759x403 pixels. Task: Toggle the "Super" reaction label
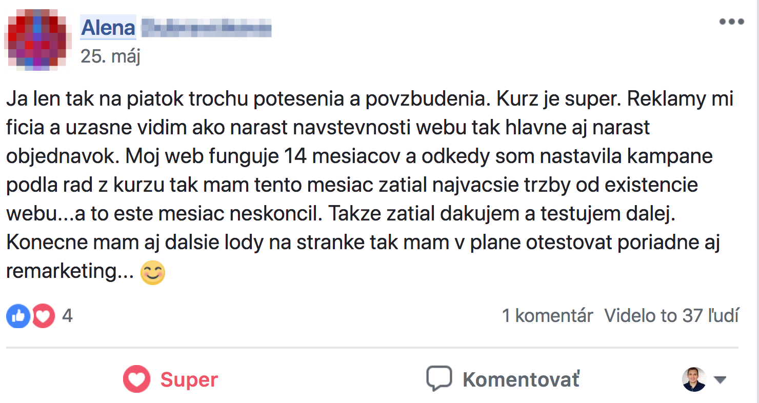pyautogui.click(x=189, y=380)
